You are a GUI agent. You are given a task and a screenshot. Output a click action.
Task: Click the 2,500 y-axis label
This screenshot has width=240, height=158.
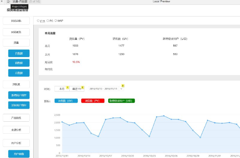point(57,115)
